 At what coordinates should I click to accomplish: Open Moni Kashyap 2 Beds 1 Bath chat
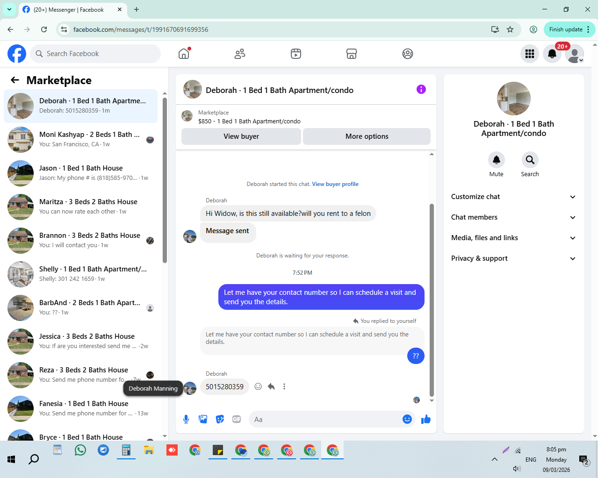coord(81,140)
